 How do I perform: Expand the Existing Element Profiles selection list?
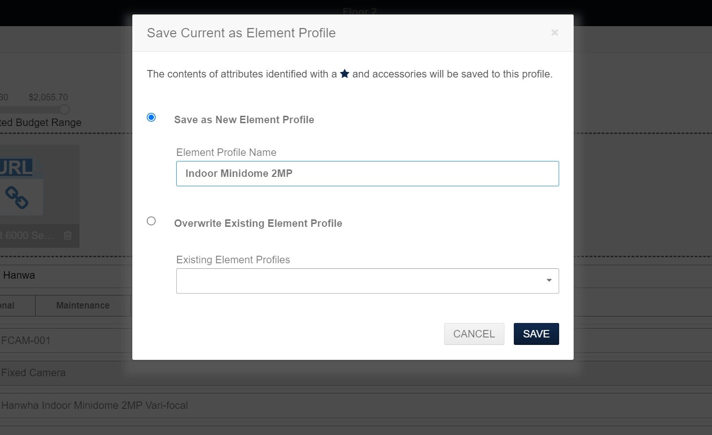(x=367, y=281)
